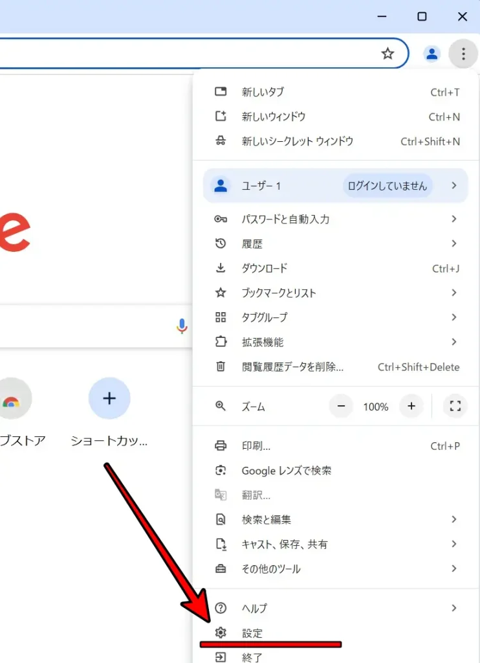Click the ログインしていません status chip
Image resolution: width=480 pixels, height=663 pixels.
[x=387, y=186]
